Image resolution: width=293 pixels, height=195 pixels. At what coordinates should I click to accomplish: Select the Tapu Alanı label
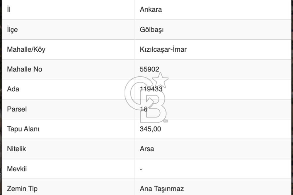[23, 129]
